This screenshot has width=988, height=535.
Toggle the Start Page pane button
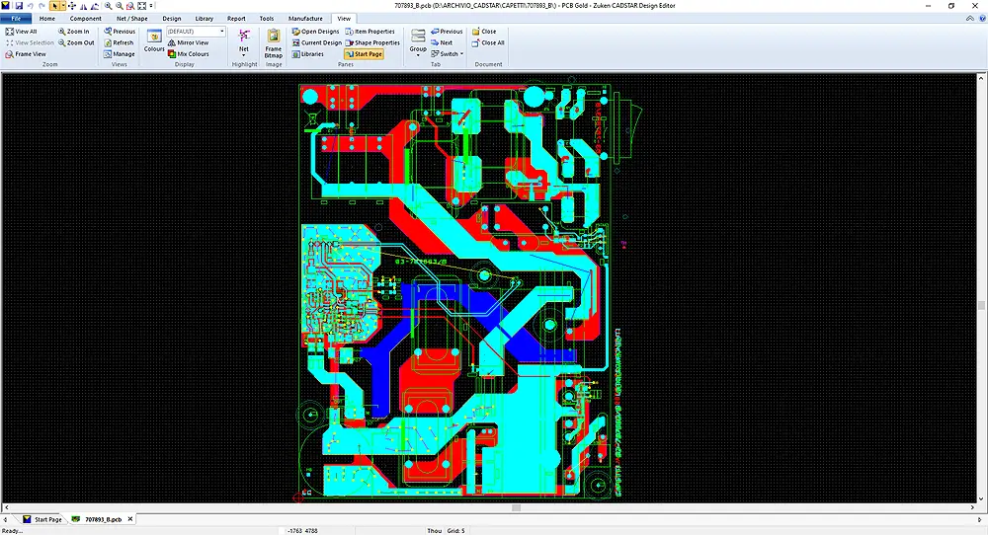[x=365, y=54]
